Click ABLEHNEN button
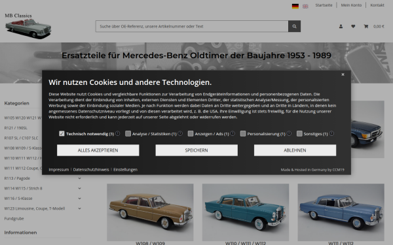 (x=295, y=150)
